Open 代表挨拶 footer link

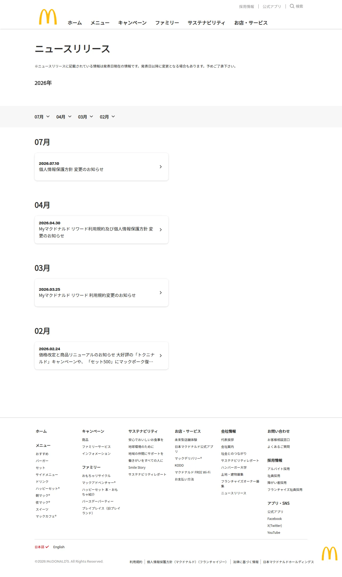227,440
